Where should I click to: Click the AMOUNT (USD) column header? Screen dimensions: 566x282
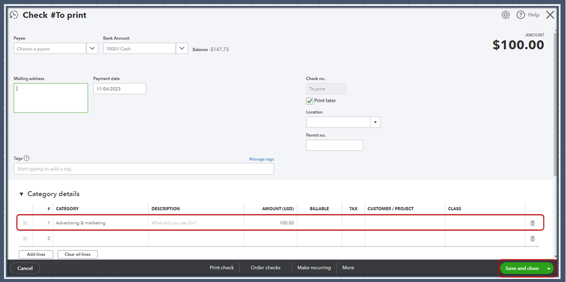[x=278, y=209]
